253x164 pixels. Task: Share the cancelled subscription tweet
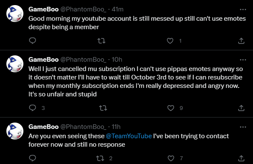(x=241, y=108)
